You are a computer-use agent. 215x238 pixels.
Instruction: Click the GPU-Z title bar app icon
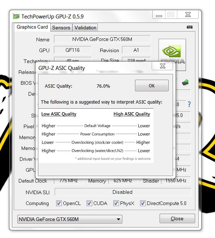click(16, 16)
